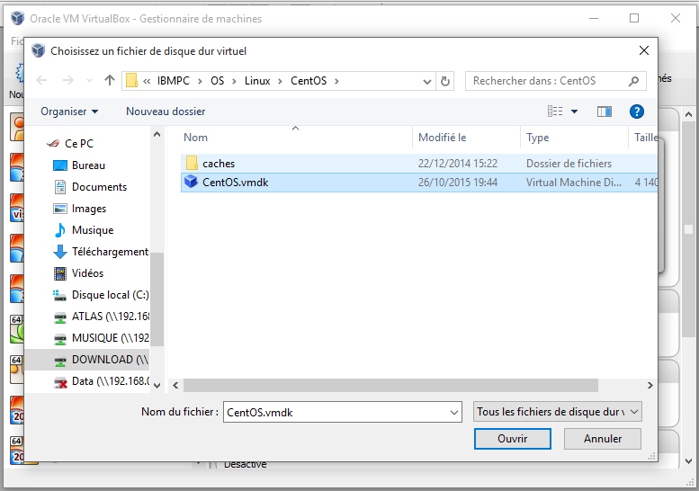Image resolution: width=699 pixels, height=491 pixels.
Task: Sort by Modifié le column
Action: click(x=442, y=138)
